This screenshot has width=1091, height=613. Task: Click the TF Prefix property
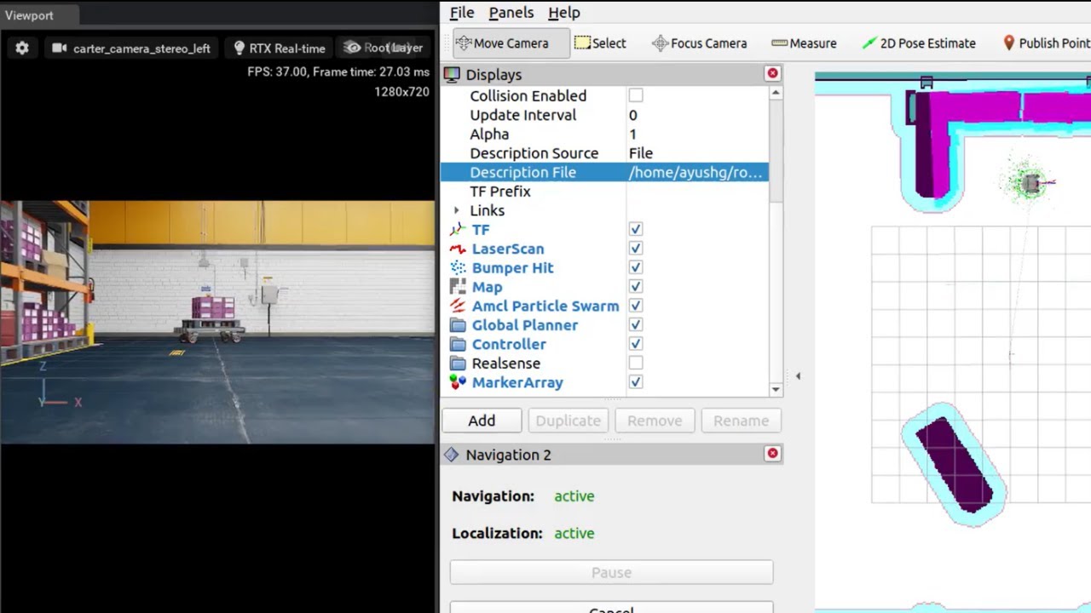click(x=500, y=192)
